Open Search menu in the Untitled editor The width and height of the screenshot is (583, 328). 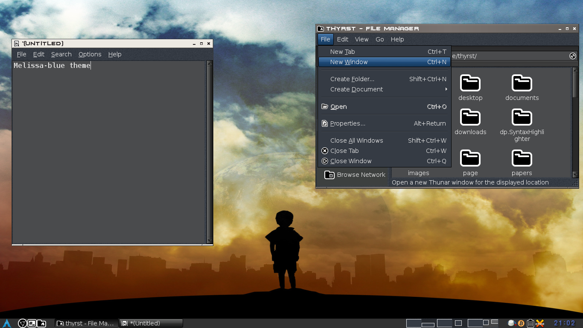click(61, 54)
